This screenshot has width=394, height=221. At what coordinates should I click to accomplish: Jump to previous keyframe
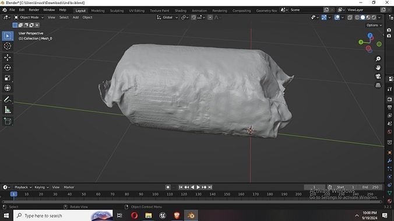[187, 187]
